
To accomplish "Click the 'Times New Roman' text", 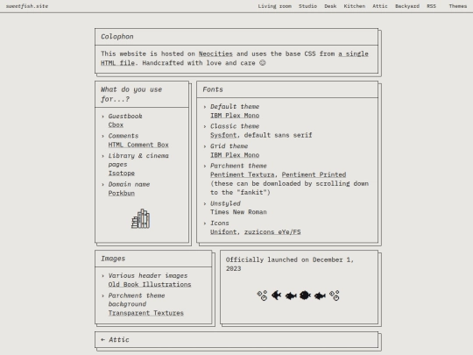I will pyautogui.click(x=238, y=212).
